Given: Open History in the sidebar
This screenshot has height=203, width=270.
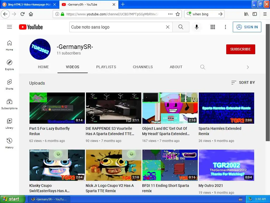Looking at the screenshot, I should click(9, 143).
